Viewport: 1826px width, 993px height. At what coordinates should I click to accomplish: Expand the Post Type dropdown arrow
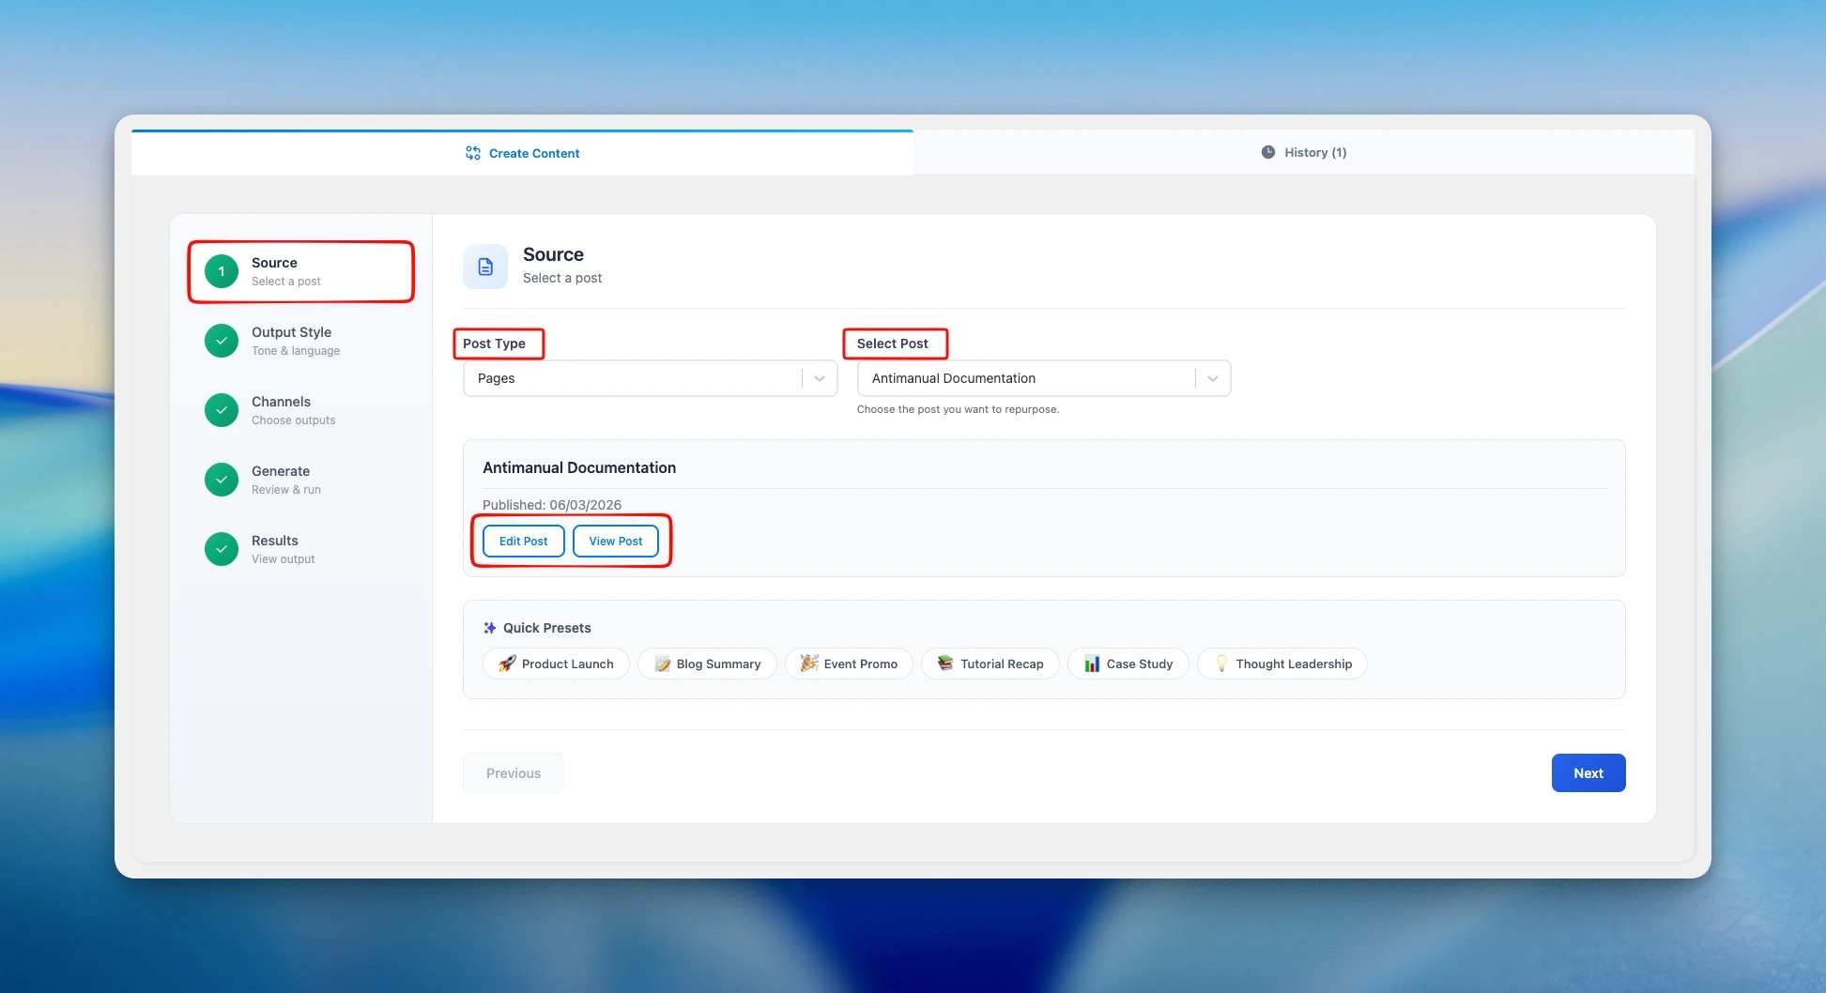820,378
